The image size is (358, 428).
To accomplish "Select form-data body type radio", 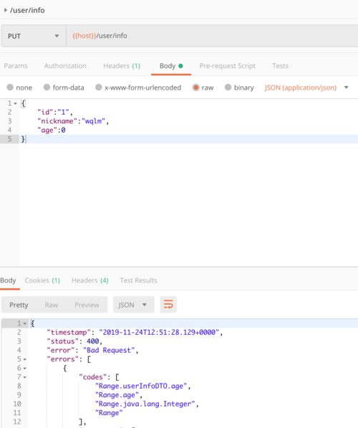I will point(47,87).
